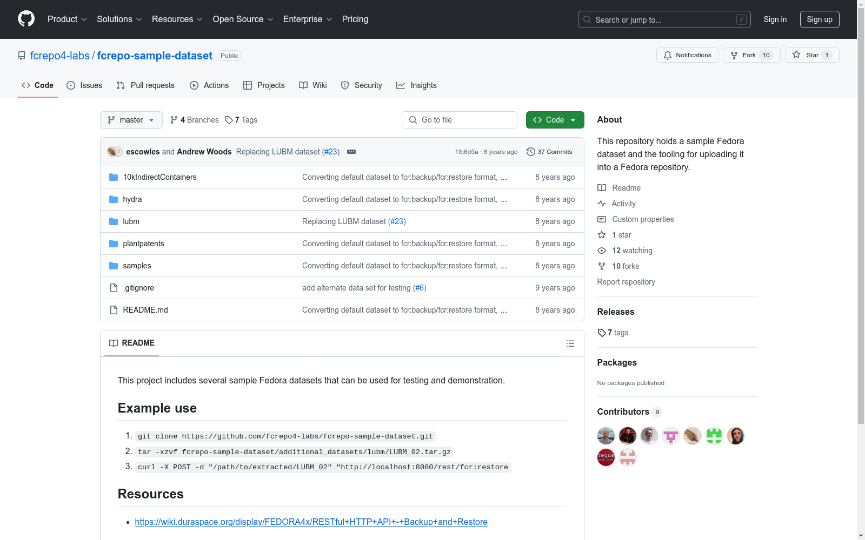Select the Code tab

(37, 85)
